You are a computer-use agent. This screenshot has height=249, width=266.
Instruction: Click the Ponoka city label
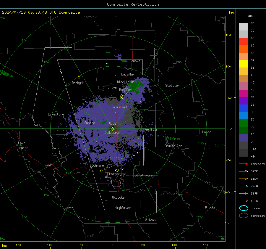[135, 61]
